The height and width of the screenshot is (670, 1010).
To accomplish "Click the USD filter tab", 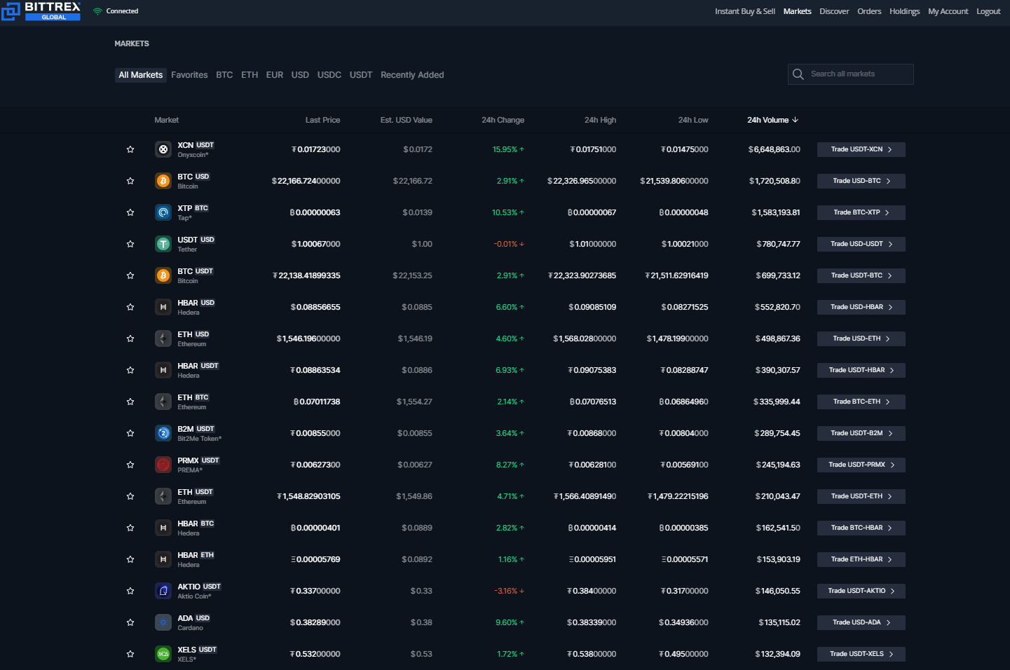I will [300, 75].
